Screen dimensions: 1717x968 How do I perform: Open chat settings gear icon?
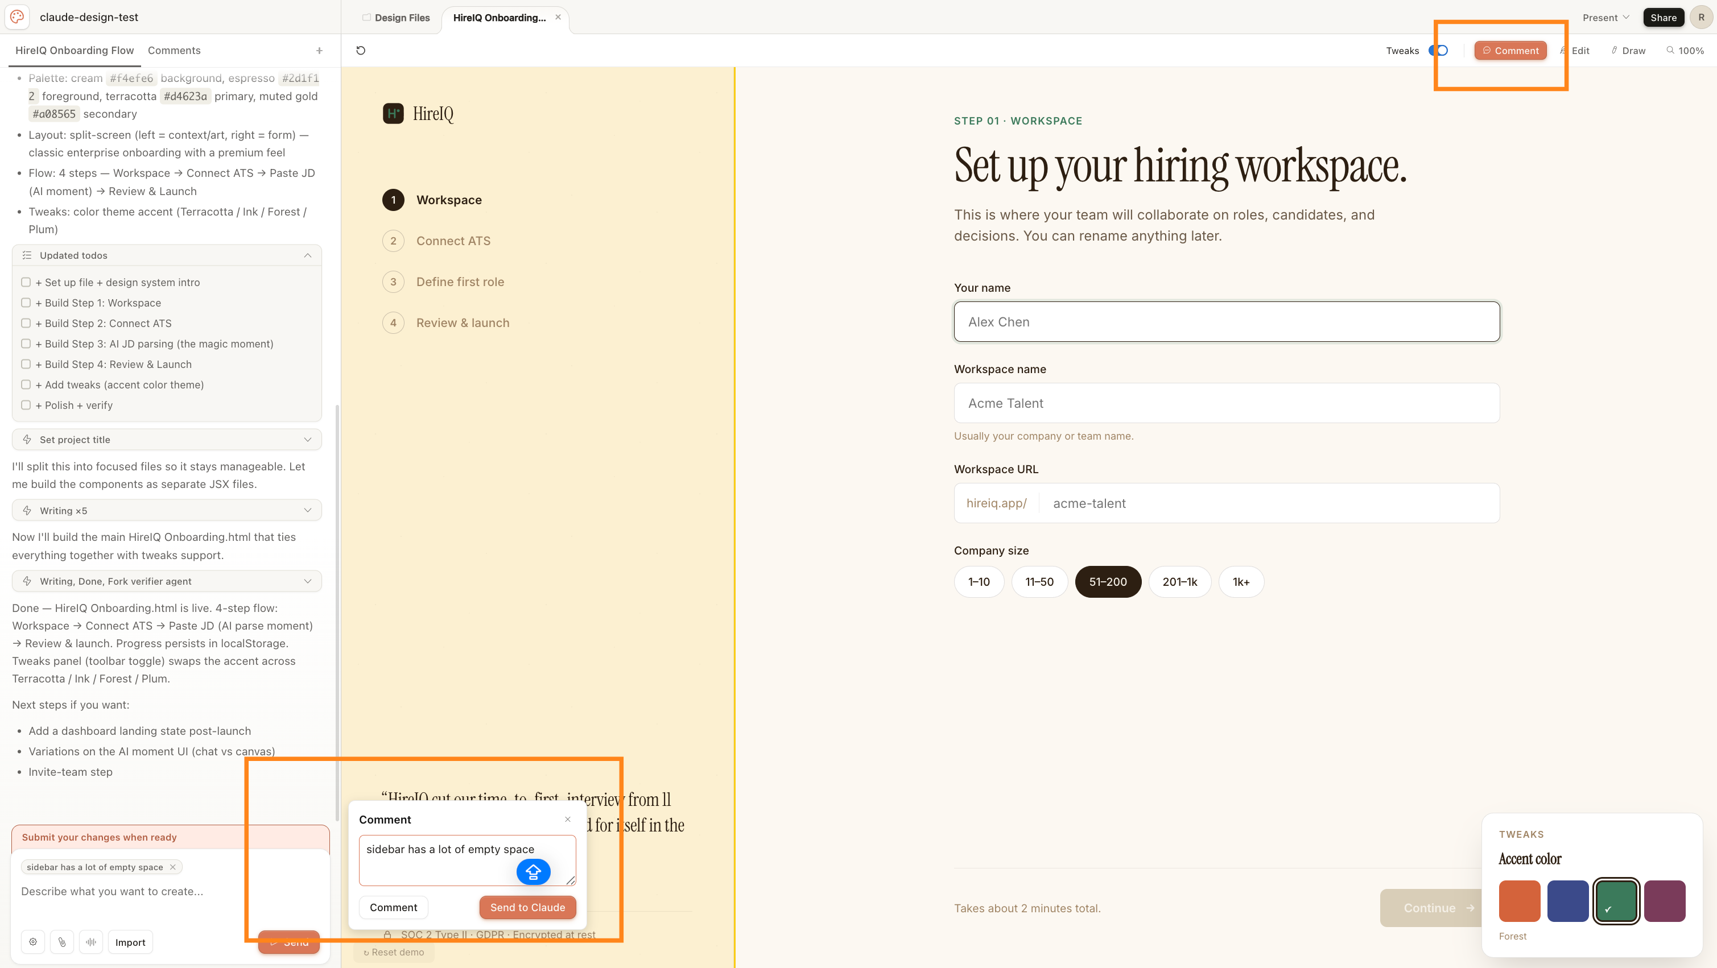tap(32, 942)
